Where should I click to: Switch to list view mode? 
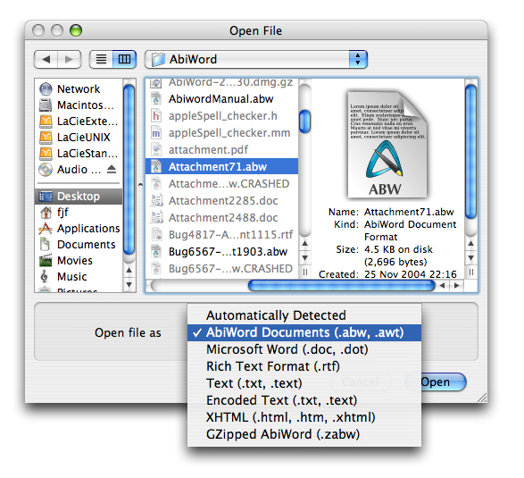[x=101, y=60]
